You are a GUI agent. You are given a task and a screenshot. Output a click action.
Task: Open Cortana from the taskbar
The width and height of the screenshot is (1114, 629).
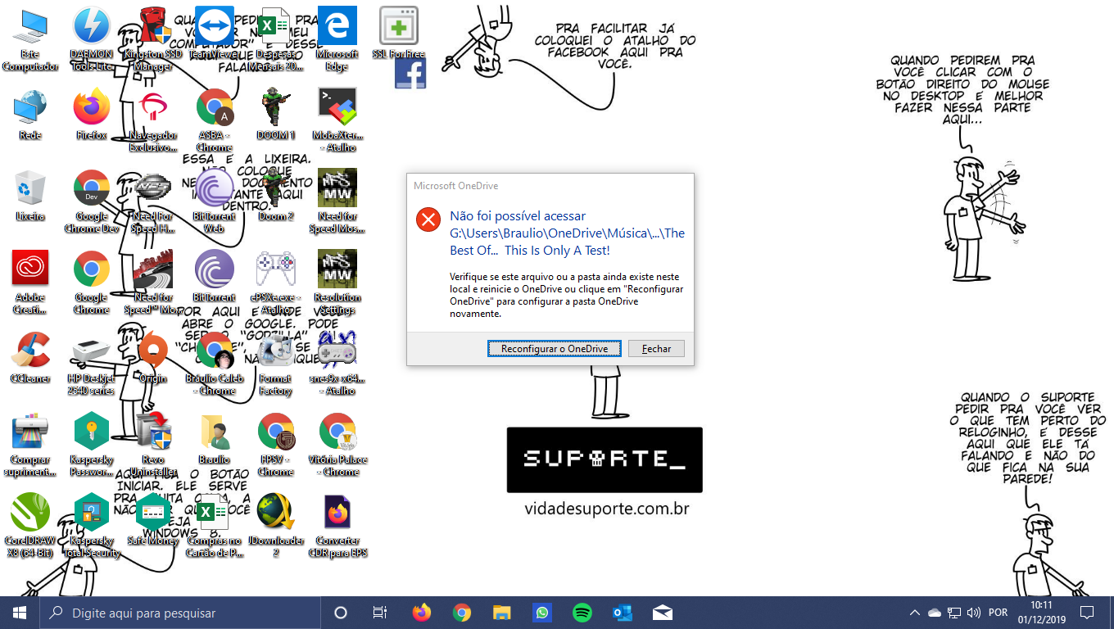[x=341, y=613]
